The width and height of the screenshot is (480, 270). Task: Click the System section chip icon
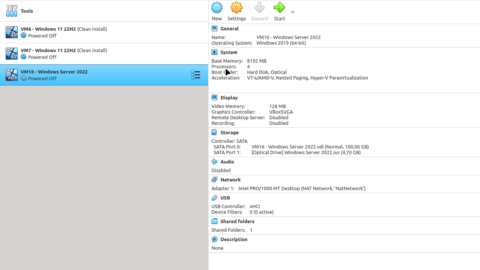pos(214,52)
